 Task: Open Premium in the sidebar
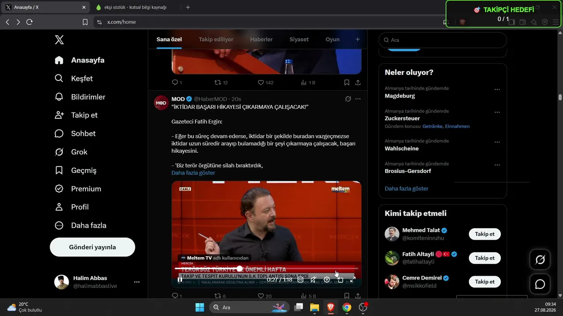coord(78,189)
